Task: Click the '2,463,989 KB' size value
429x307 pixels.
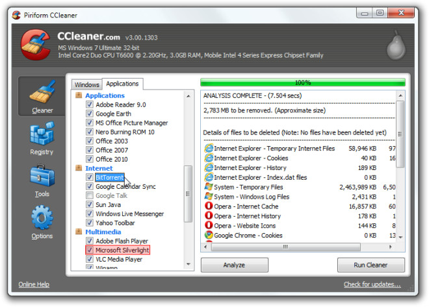Action: pos(358,187)
